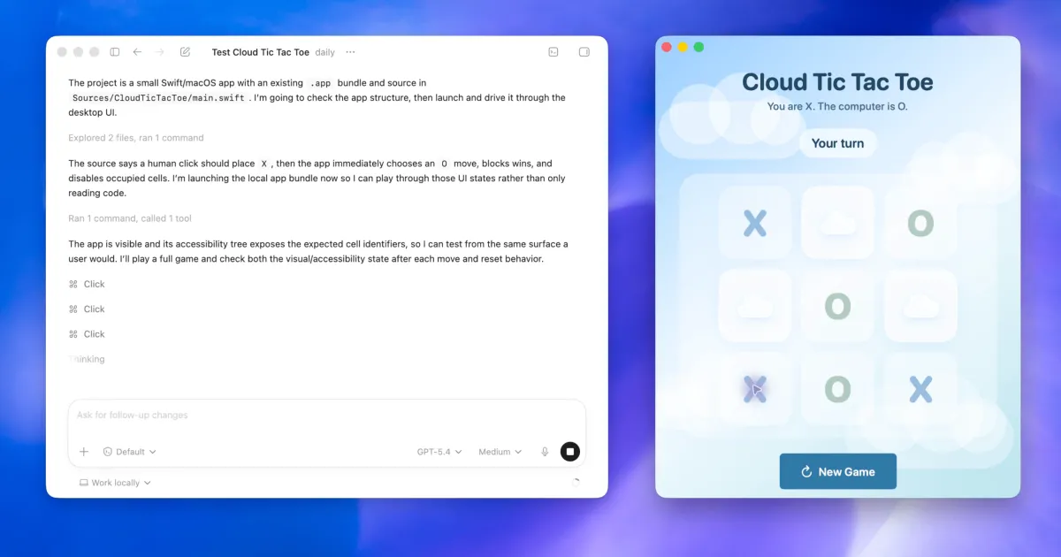Start a New Game in Cloud Tic Tac Toe
This screenshot has height=557, width=1061.
(x=837, y=471)
